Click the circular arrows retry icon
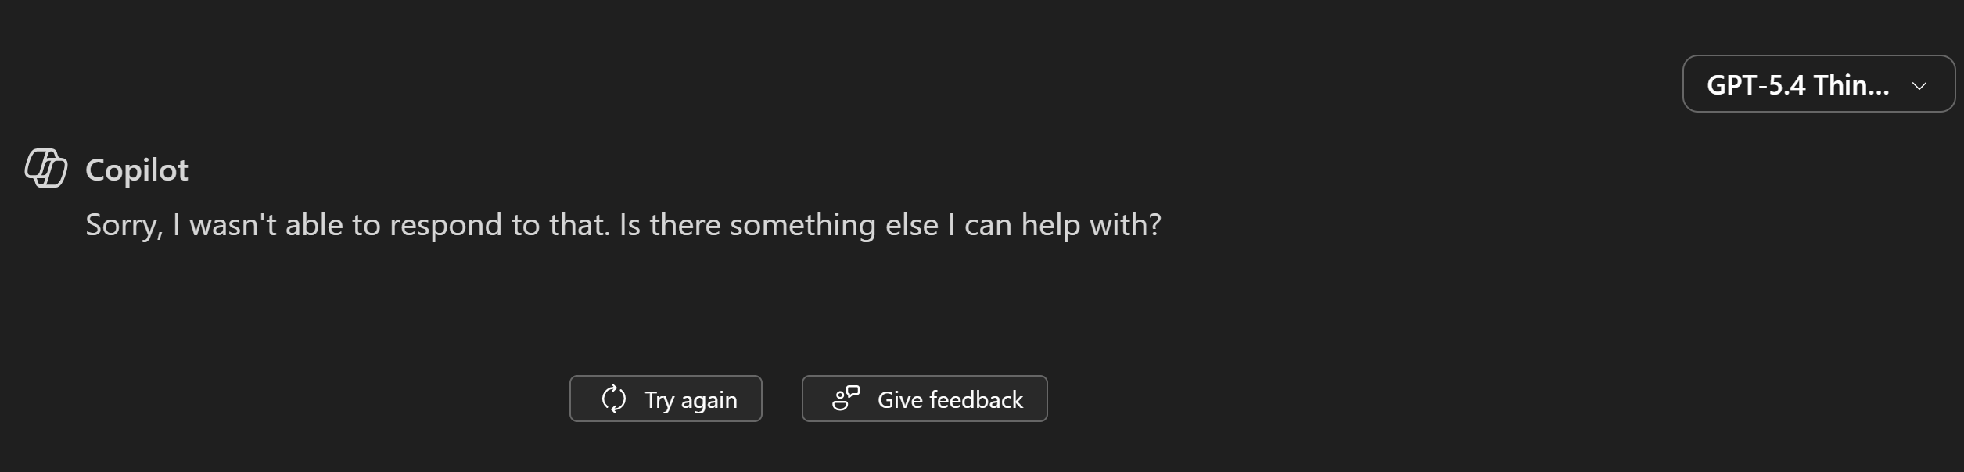Image resolution: width=1964 pixels, height=472 pixels. [x=614, y=399]
